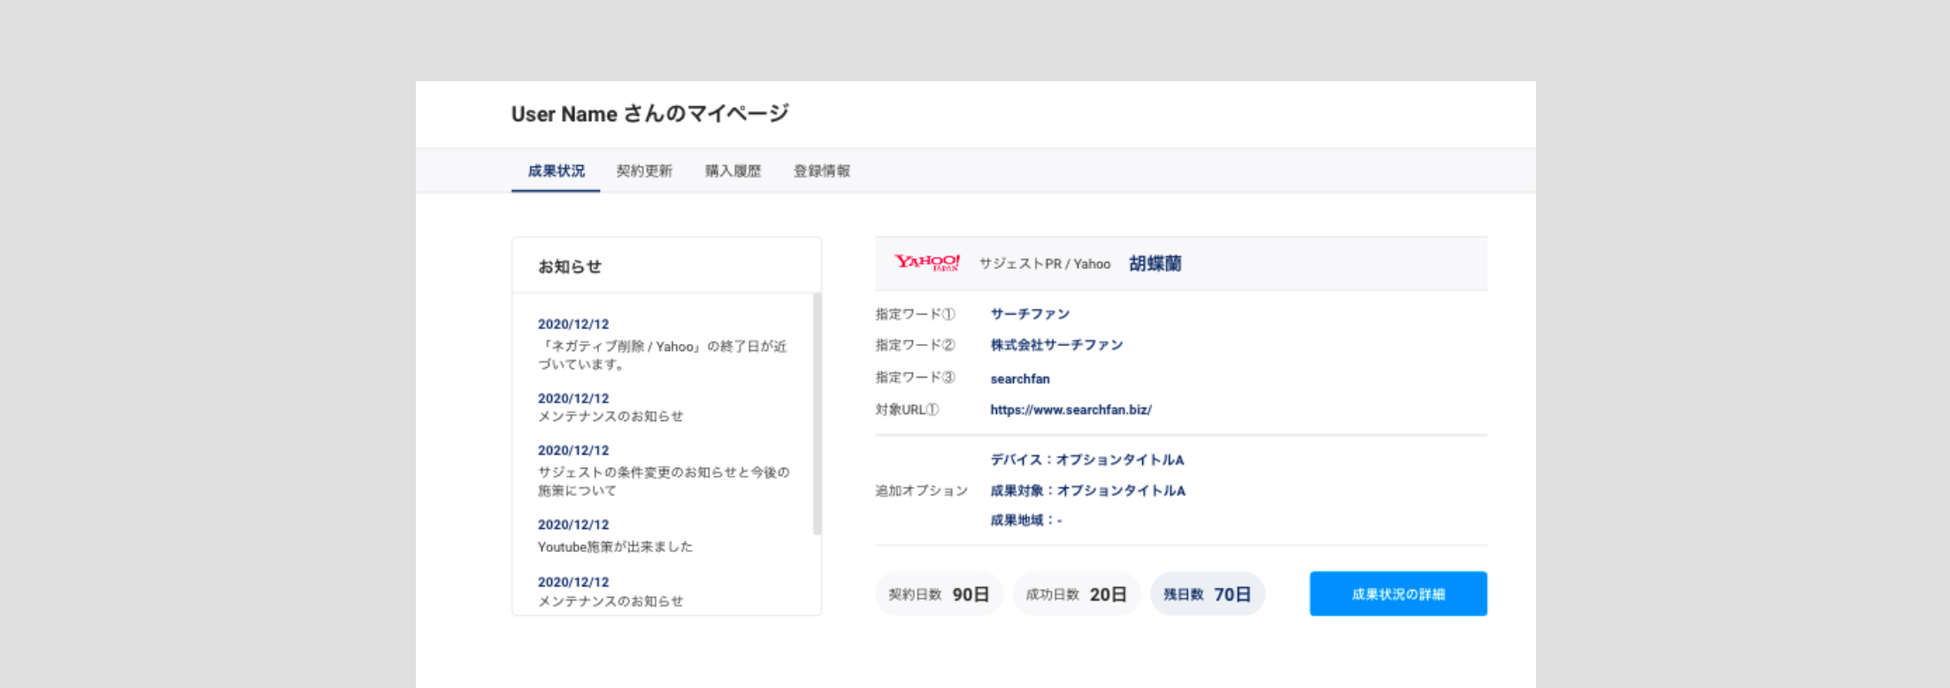Click the 成果地域：- option text

(1025, 520)
